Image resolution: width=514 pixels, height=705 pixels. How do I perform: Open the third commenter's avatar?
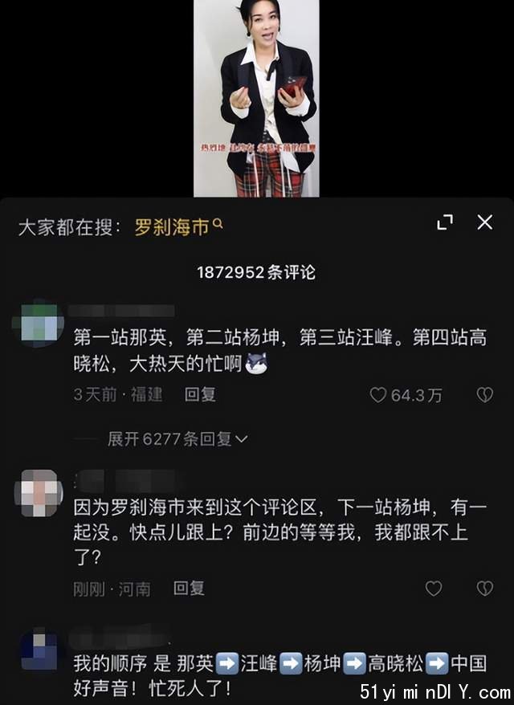39,650
